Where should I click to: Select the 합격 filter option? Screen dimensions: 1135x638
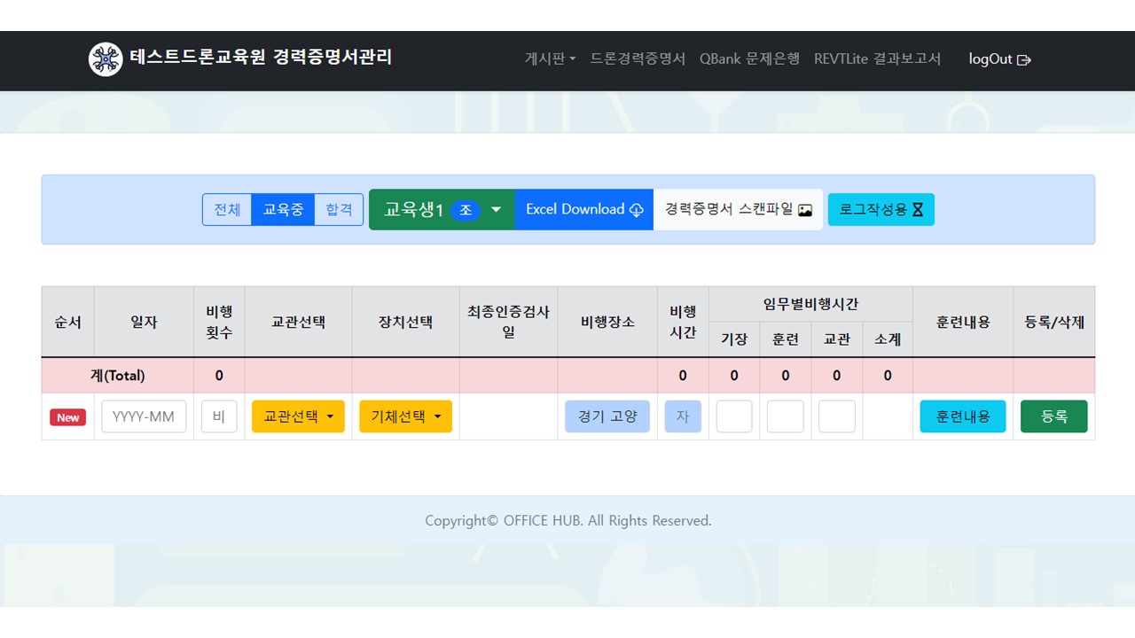[339, 210]
